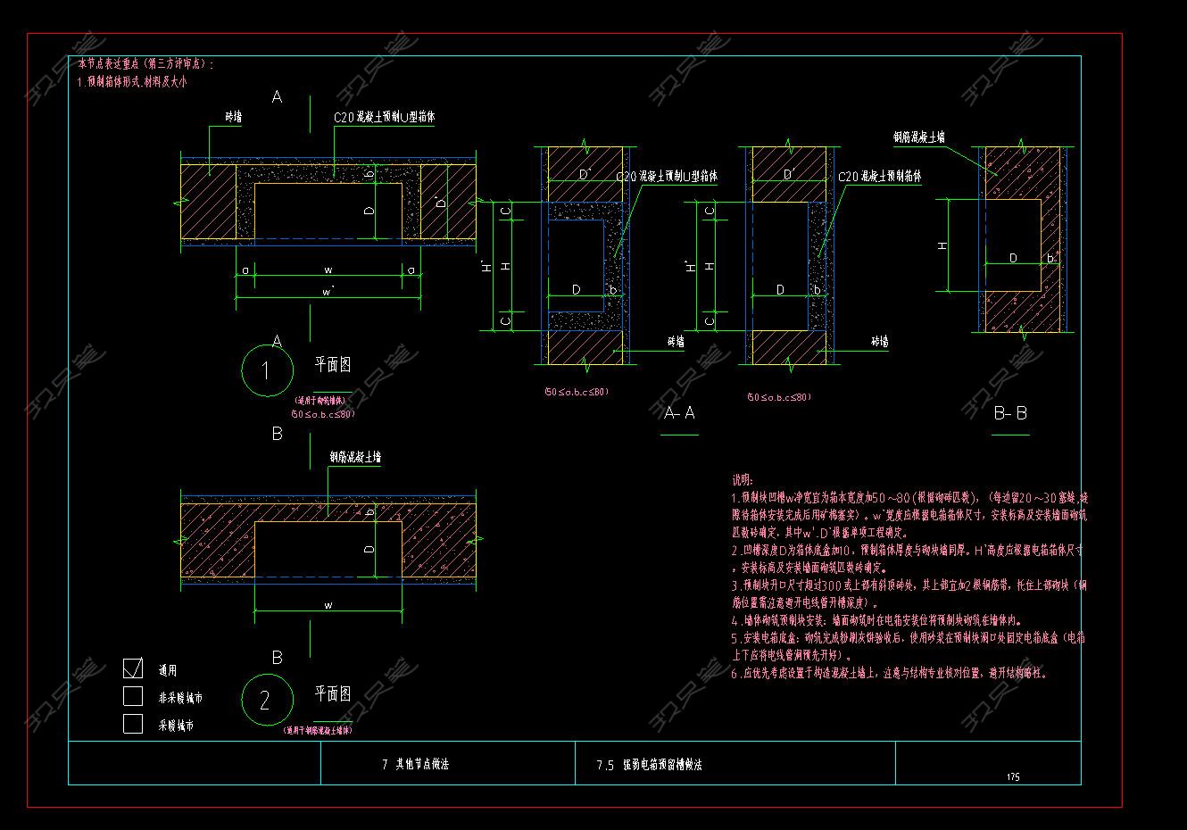Check the 非采暖城市 checkbox
Screen dimensions: 1187x830
pyautogui.click(x=133, y=696)
